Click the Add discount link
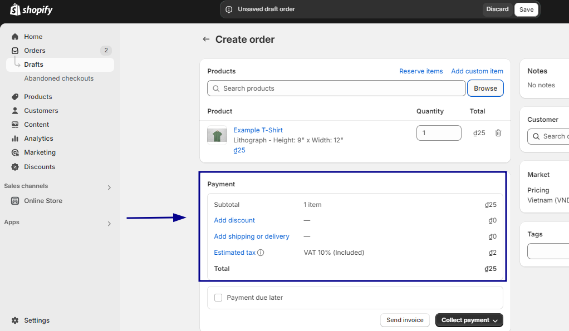Screen dimensions: 569x331 click(x=234, y=220)
